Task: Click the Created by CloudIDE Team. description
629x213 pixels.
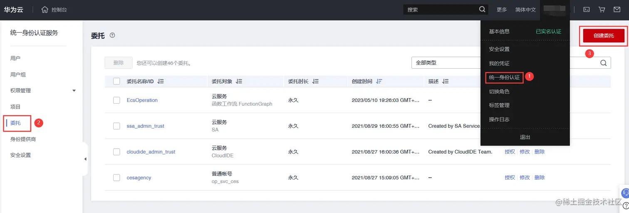Action: coord(460,152)
